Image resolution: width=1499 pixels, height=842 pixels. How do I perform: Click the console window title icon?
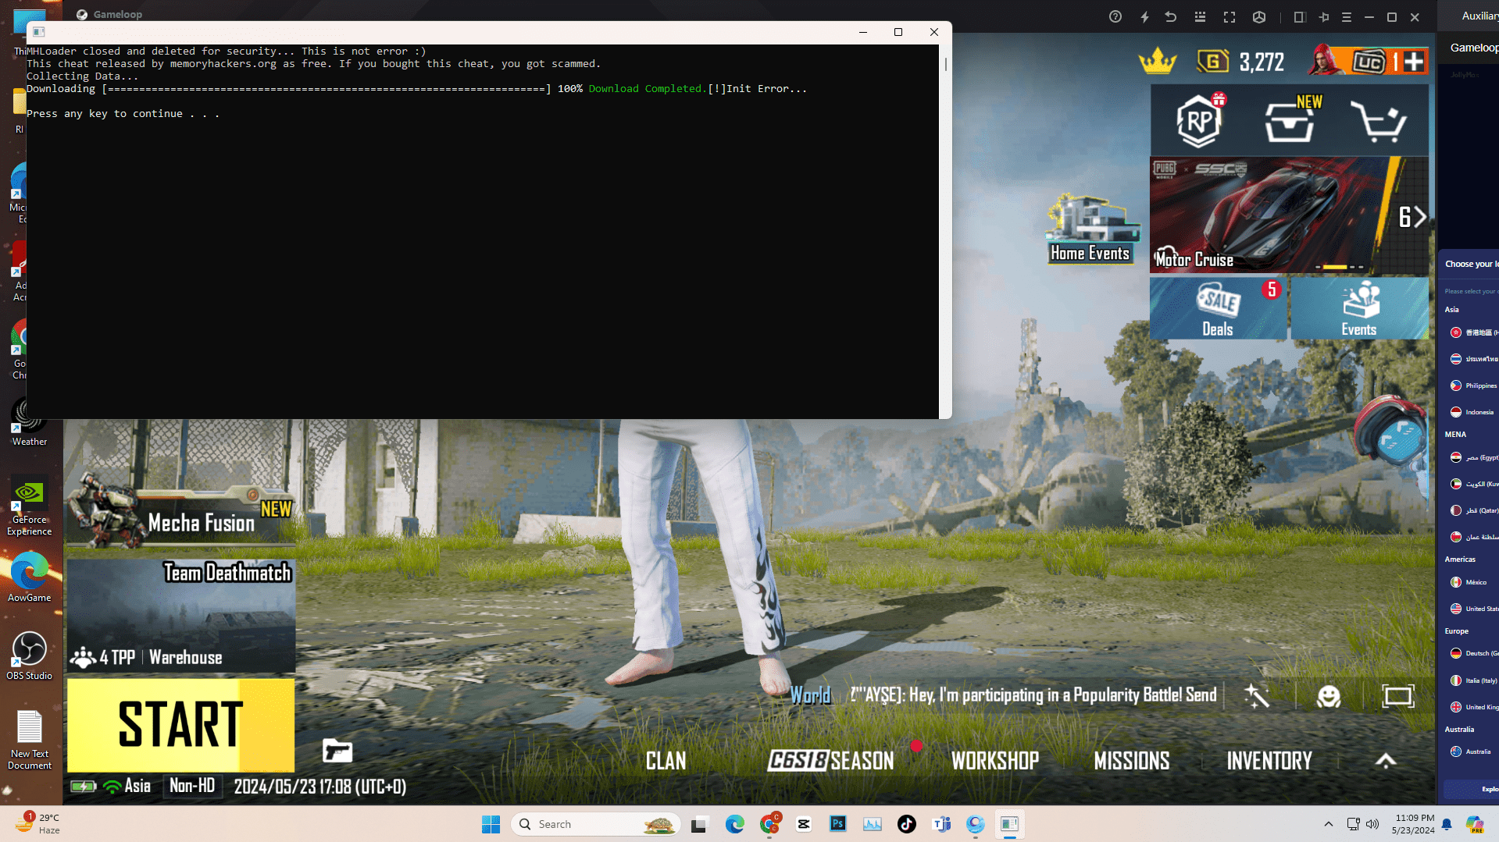click(x=38, y=32)
